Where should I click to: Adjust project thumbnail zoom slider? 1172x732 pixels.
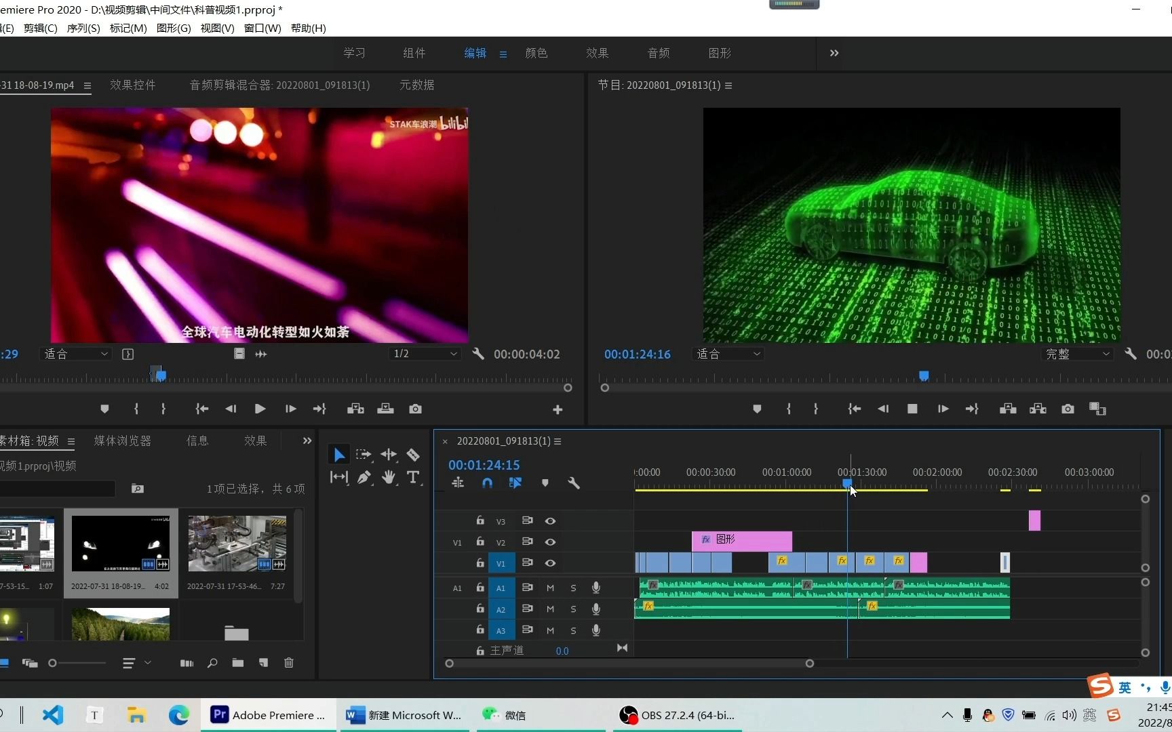(x=53, y=663)
